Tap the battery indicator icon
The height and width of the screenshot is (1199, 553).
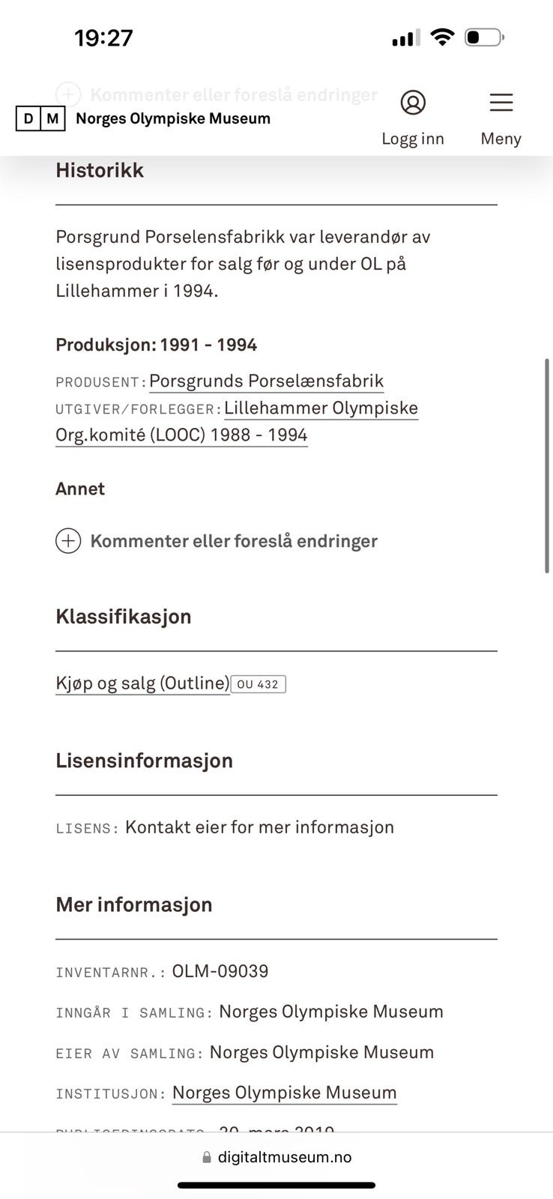tap(484, 37)
